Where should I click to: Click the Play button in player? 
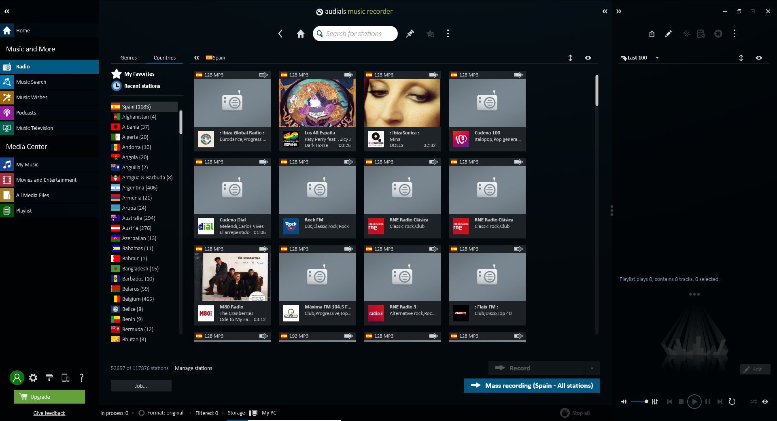(x=694, y=402)
